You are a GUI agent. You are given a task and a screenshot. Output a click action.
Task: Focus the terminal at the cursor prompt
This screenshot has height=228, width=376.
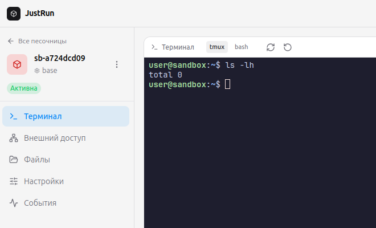(227, 84)
